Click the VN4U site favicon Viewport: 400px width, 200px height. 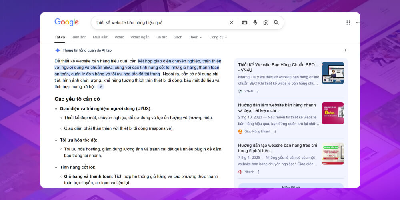click(240, 91)
